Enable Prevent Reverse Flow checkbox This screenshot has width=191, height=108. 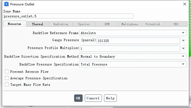7,72
